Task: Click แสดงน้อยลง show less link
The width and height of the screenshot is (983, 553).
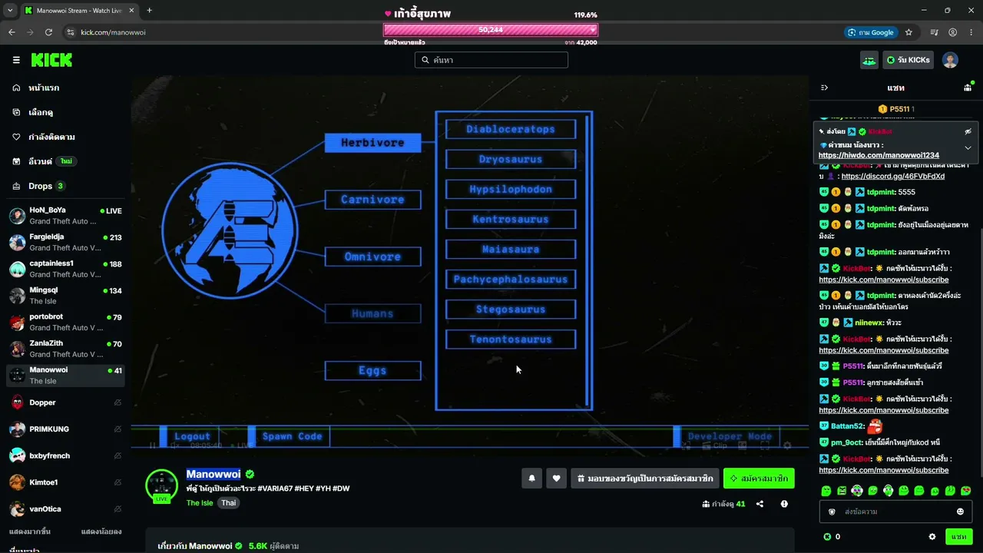Action: 101,531
